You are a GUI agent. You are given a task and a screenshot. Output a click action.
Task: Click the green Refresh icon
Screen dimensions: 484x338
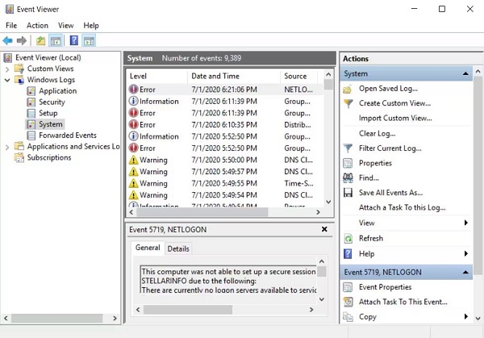pos(348,239)
